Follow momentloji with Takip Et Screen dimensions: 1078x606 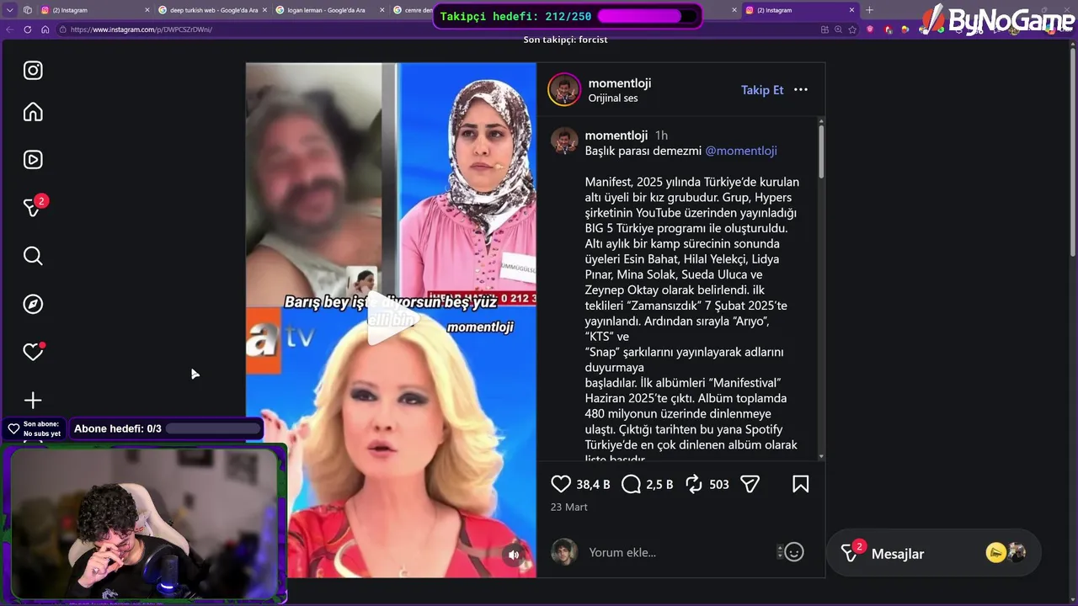point(762,90)
